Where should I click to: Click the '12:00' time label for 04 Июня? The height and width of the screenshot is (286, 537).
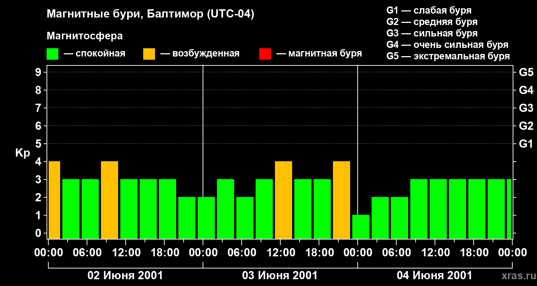click(435, 253)
